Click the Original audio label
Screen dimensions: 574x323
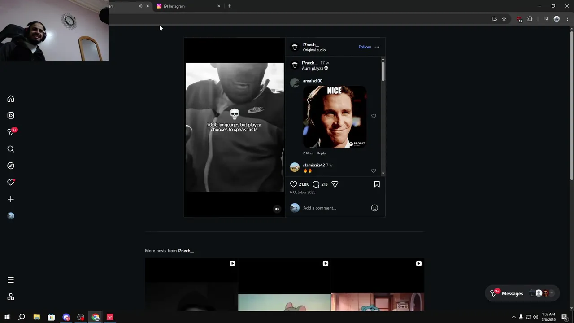click(314, 50)
